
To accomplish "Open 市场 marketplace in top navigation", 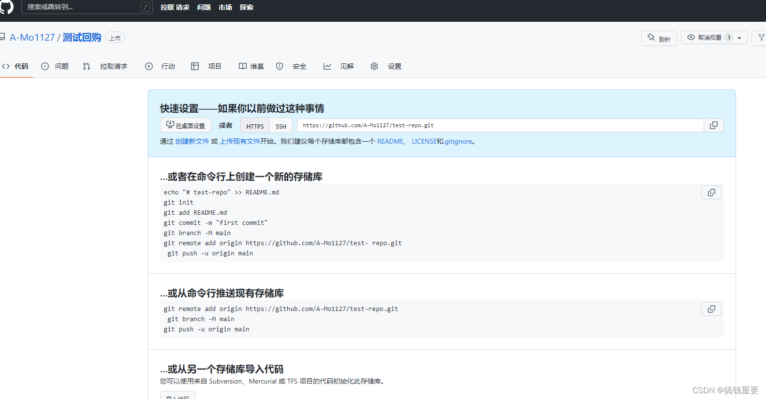I will point(225,7).
